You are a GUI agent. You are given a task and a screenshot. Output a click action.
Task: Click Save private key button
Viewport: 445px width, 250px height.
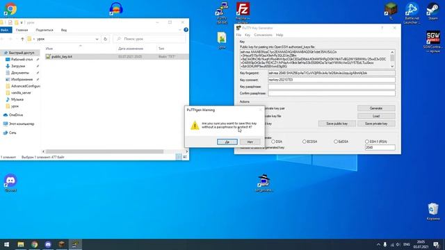coord(376,124)
